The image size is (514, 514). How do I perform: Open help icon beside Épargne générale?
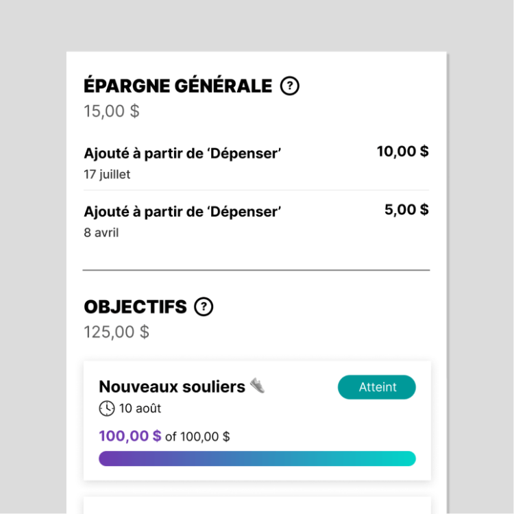[x=289, y=86]
